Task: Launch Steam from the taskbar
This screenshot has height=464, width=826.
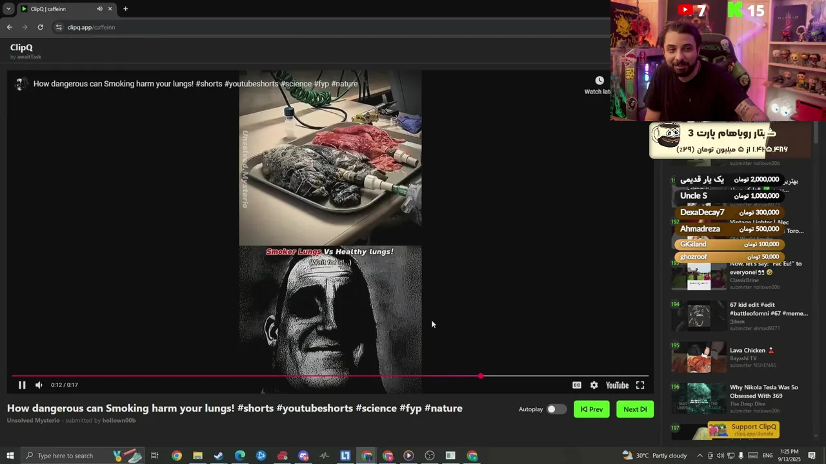Action: pyautogui.click(x=219, y=456)
